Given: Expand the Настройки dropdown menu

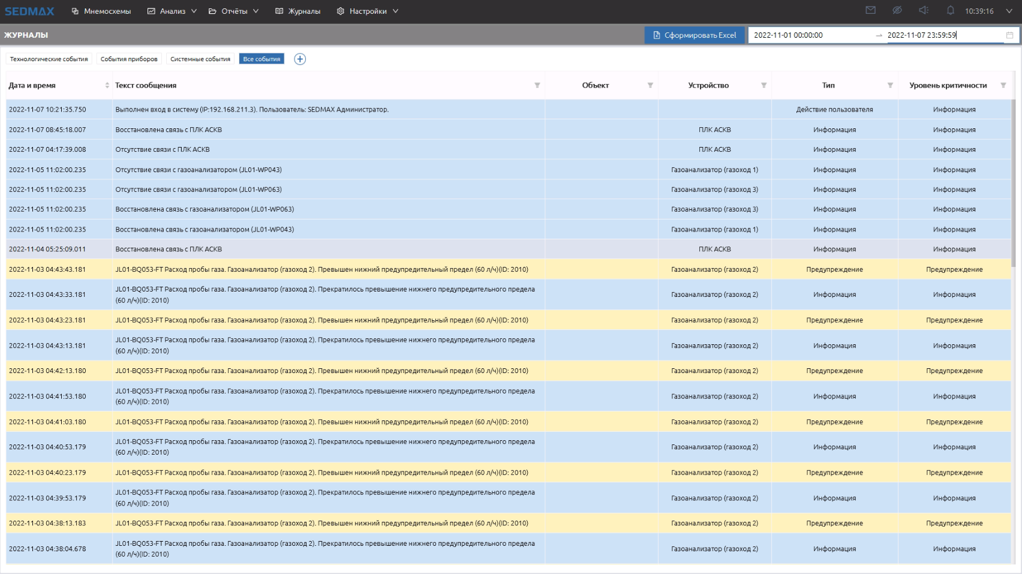Looking at the screenshot, I should pos(368,11).
